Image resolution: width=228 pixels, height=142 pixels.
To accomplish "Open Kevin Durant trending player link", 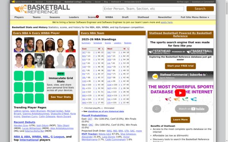I will click(x=64, y=117).
